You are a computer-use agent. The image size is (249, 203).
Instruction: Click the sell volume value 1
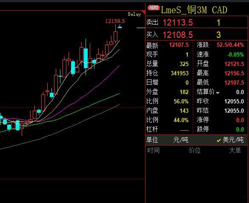point(218,23)
